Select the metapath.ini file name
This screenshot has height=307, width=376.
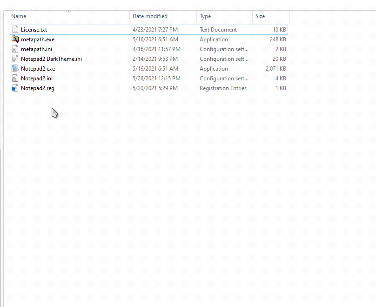click(36, 49)
